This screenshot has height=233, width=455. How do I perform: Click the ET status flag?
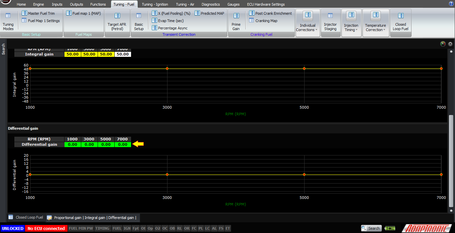(x=228, y=228)
